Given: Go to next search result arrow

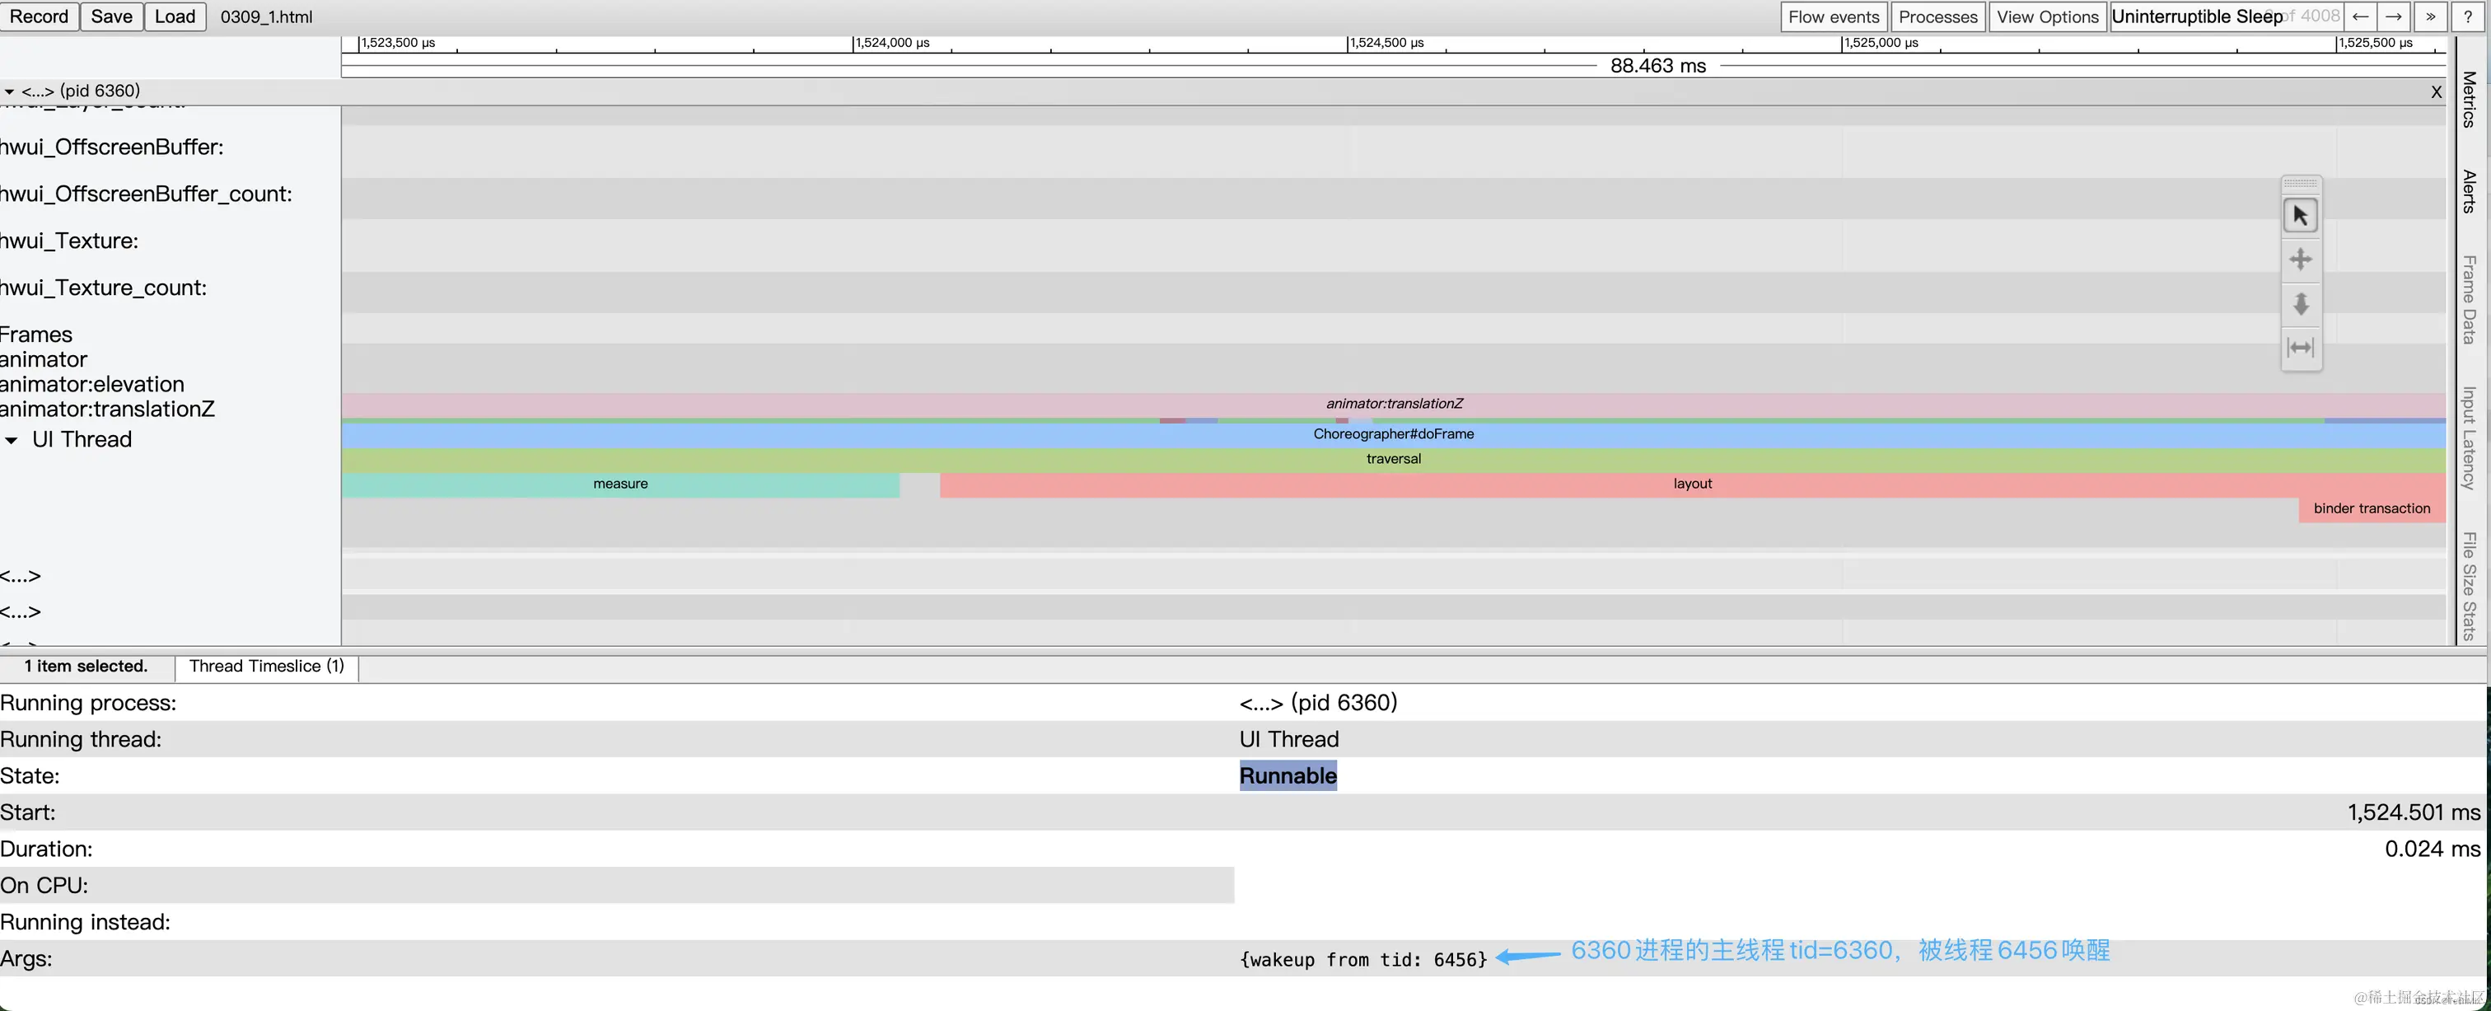Looking at the screenshot, I should [x=2393, y=16].
